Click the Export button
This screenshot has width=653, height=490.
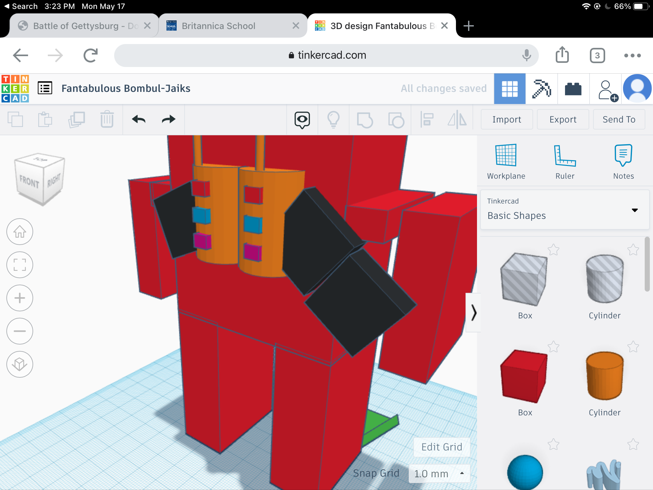coord(563,119)
